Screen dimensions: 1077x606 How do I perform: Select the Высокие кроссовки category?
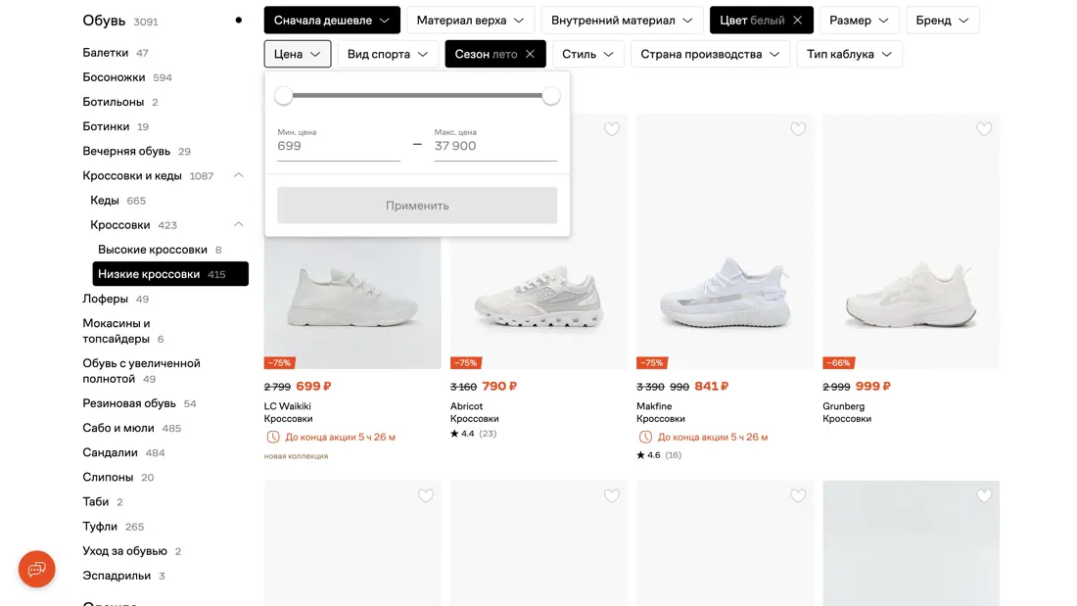pyautogui.click(x=153, y=250)
